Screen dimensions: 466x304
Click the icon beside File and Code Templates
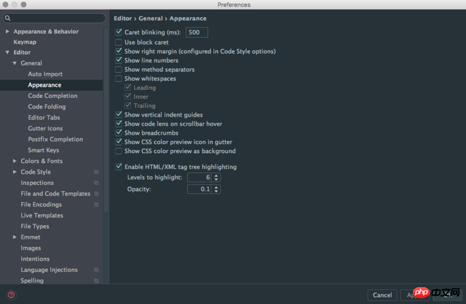click(x=96, y=193)
